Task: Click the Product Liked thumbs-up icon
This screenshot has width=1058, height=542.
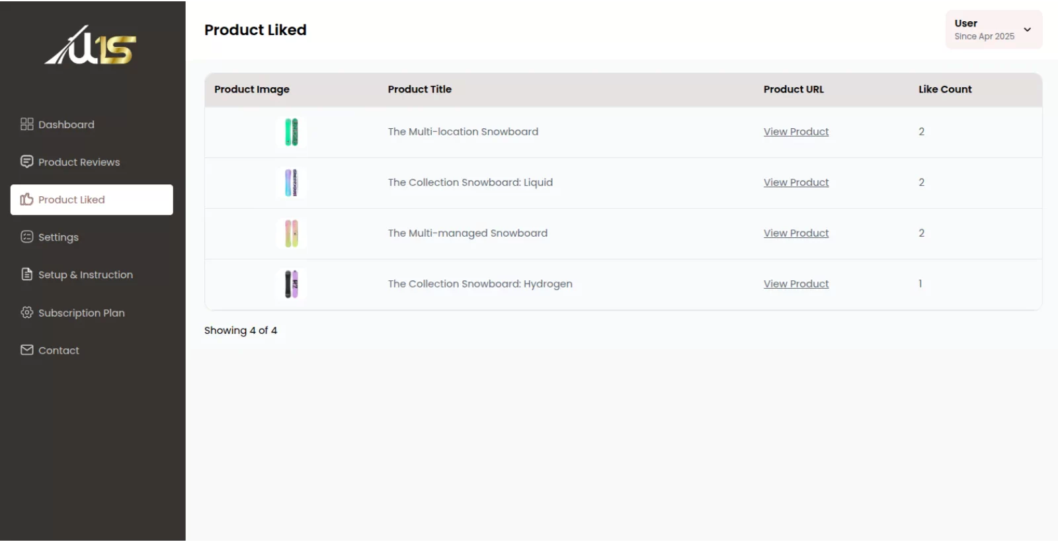Action: 26,200
